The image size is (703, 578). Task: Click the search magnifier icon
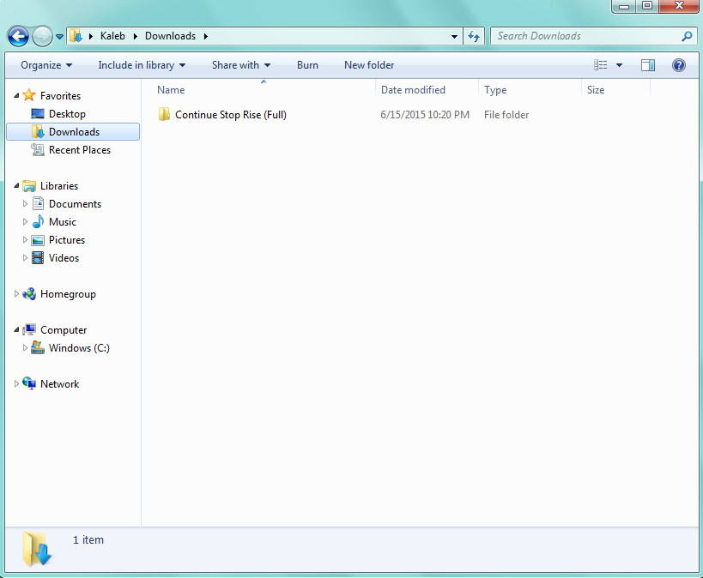(x=687, y=36)
